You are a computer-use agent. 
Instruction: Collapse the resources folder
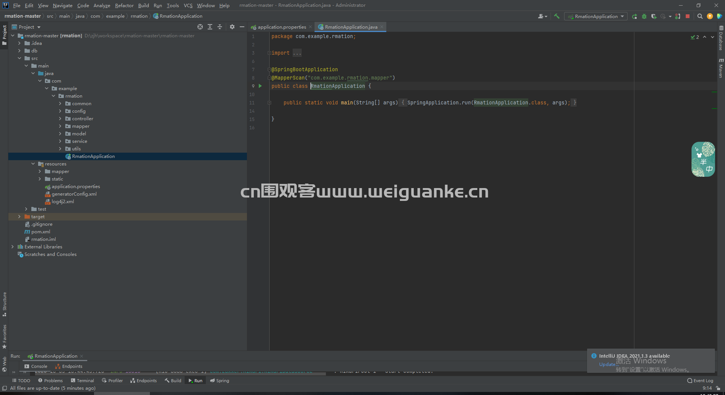33,164
